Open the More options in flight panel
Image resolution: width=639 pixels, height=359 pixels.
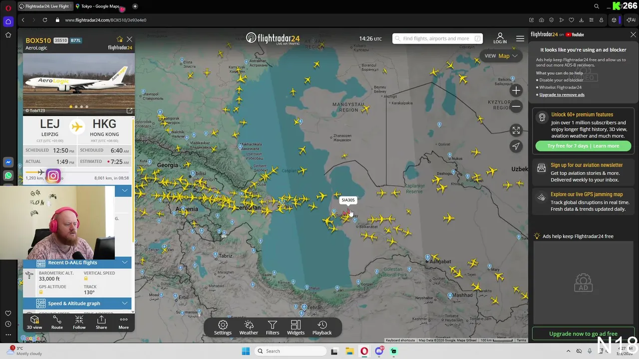(123, 323)
